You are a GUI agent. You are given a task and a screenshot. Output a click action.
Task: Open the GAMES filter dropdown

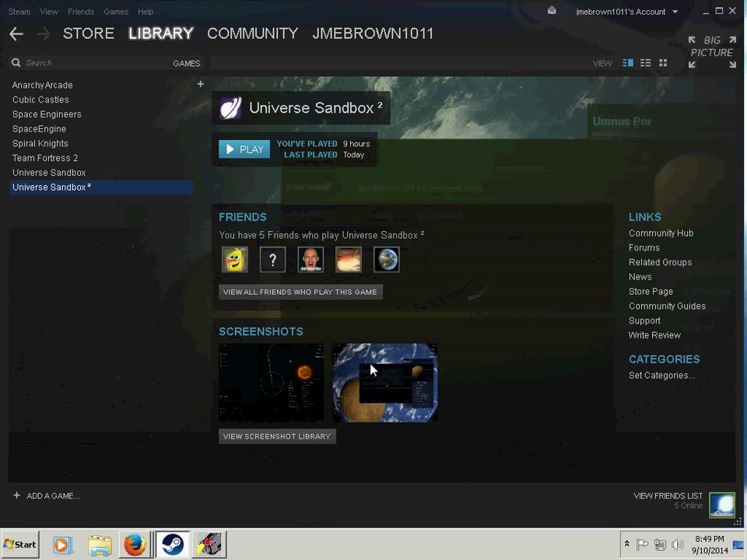[186, 63]
